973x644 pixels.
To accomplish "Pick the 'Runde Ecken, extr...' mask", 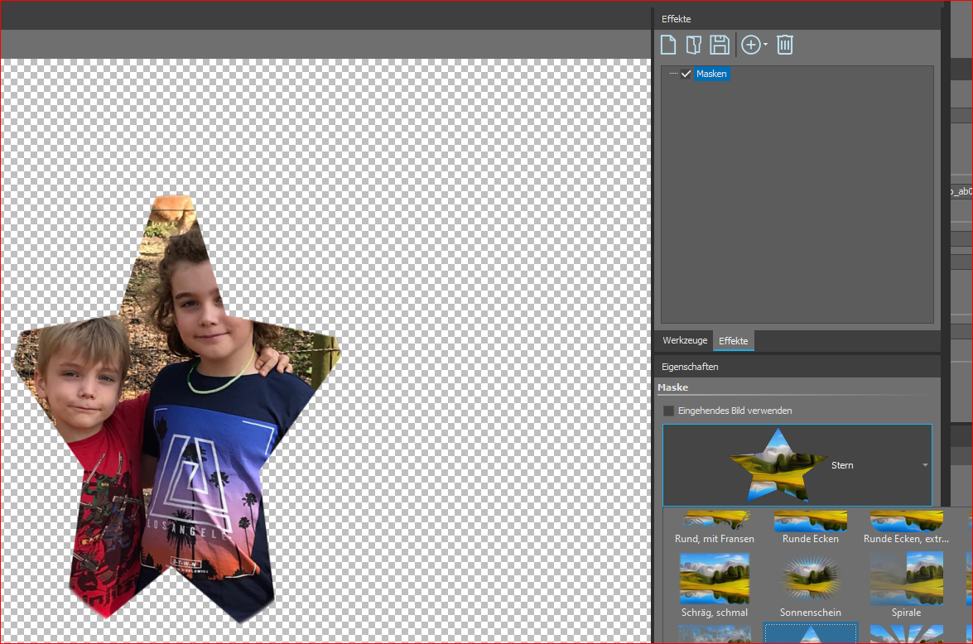I will point(906,523).
